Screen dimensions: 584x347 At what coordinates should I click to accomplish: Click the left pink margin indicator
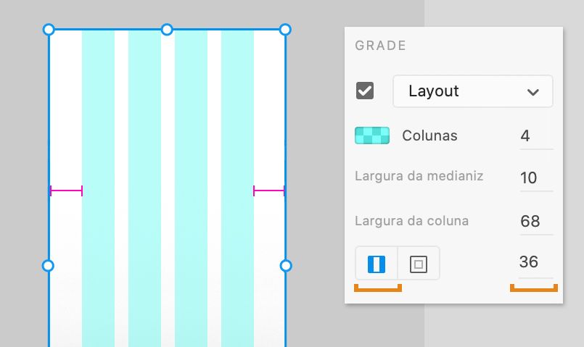coord(66,191)
